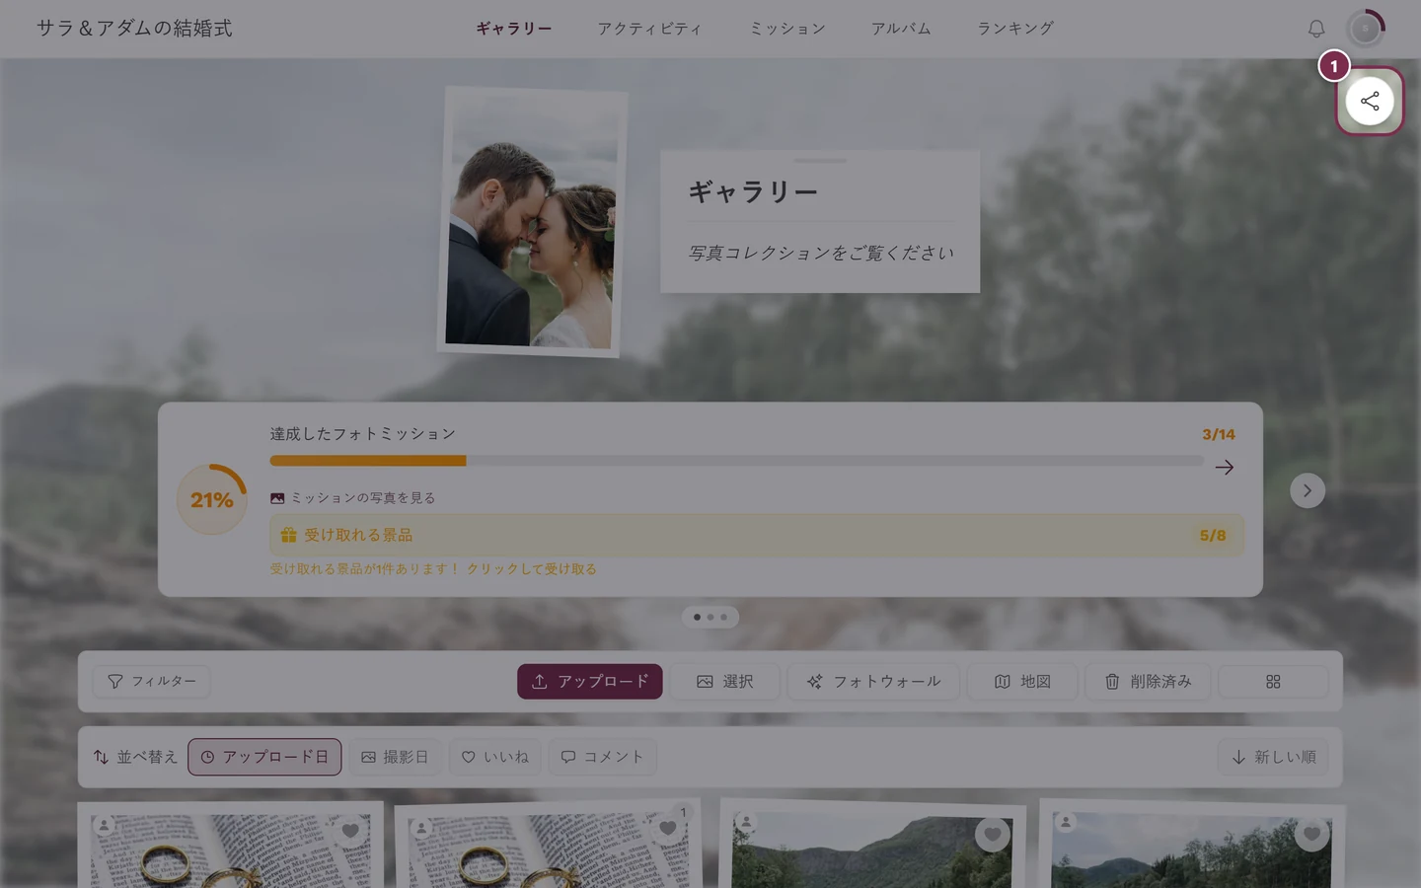Click the couple portrait photo
The height and width of the screenshot is (888, 1421).
[531, 222]
